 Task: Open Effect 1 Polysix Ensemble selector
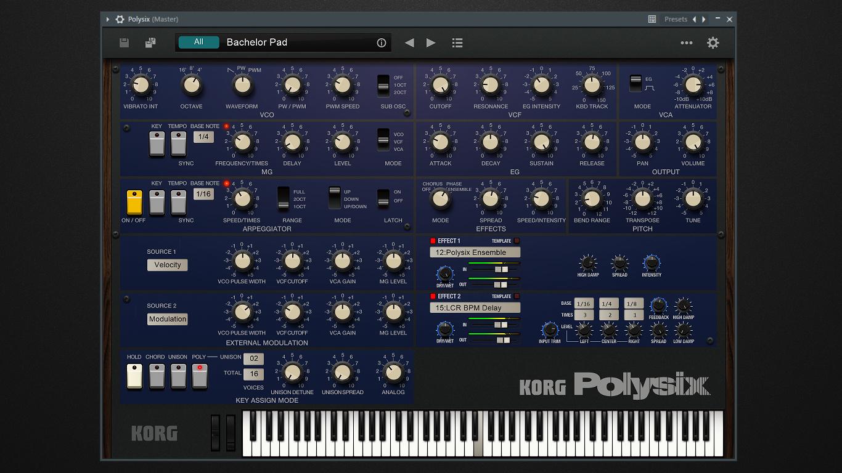pos(475,253)
